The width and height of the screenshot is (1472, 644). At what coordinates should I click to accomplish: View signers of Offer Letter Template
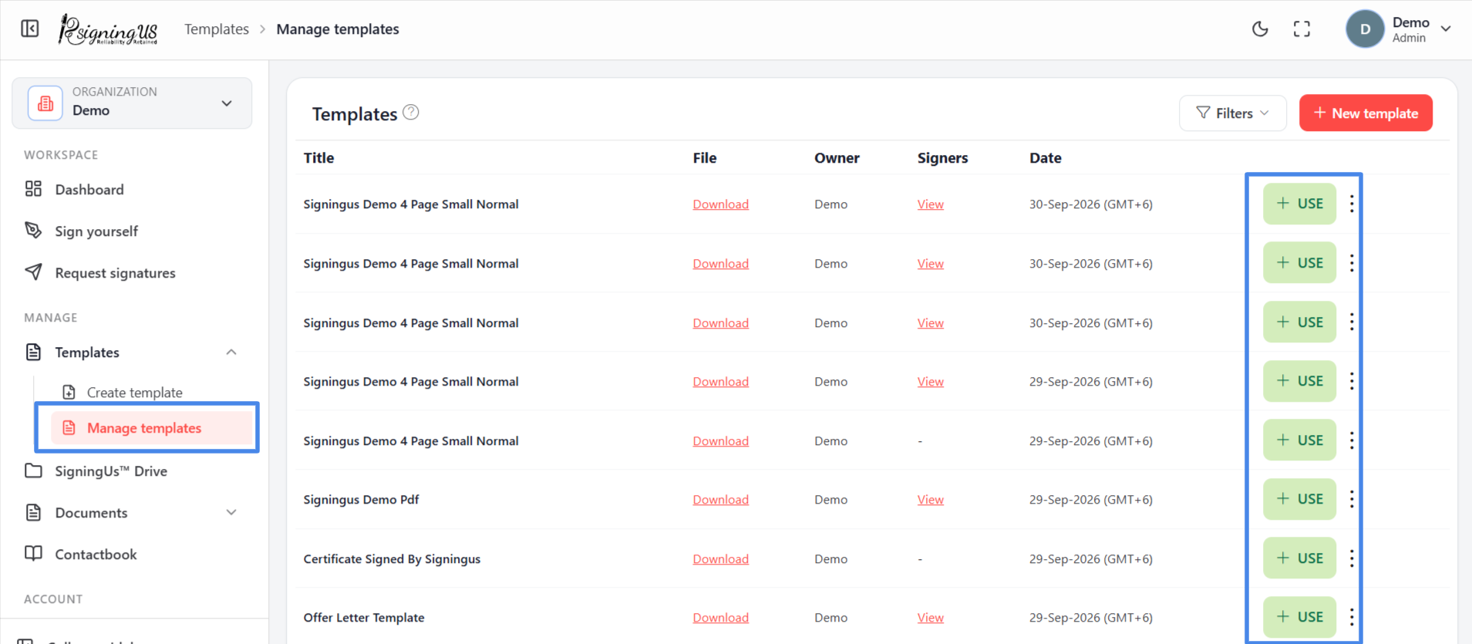click(930, 617)
